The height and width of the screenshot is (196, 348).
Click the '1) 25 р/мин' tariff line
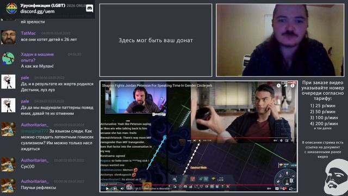pos(322,106)
